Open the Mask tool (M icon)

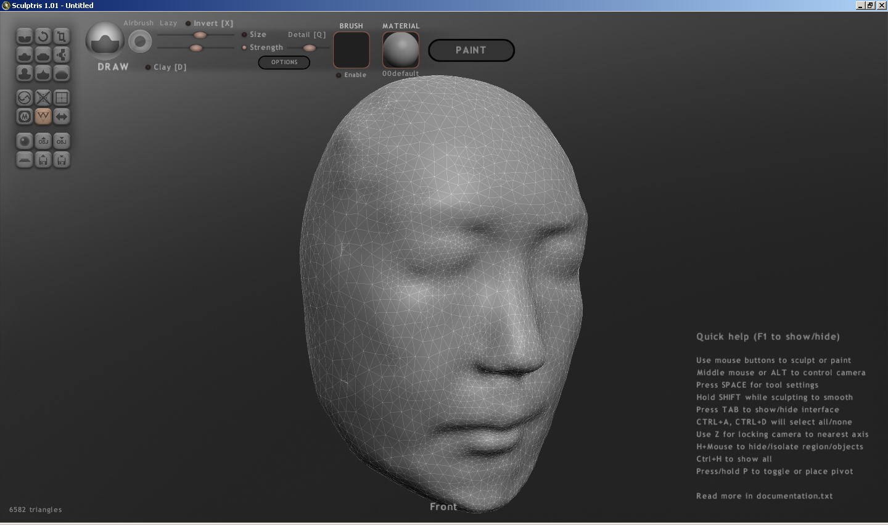click(x=24, y=116)
